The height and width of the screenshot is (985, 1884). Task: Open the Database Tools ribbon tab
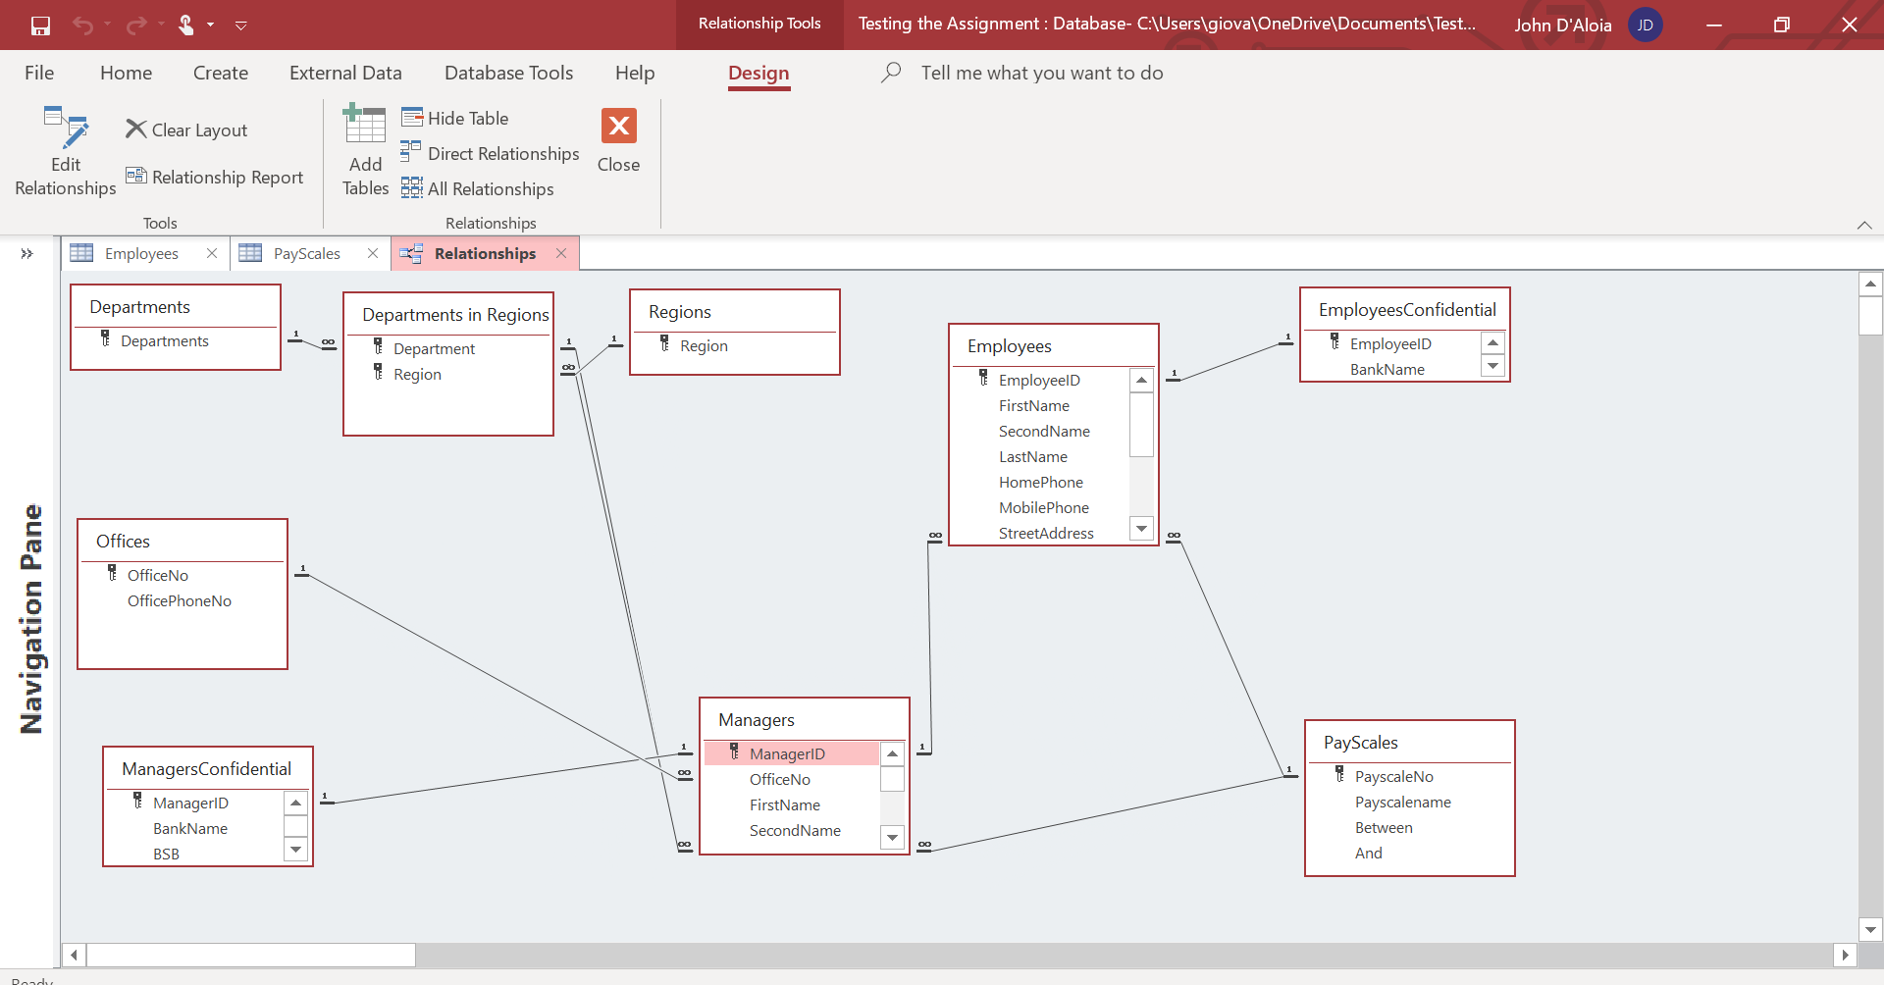[x=508, y=73]
